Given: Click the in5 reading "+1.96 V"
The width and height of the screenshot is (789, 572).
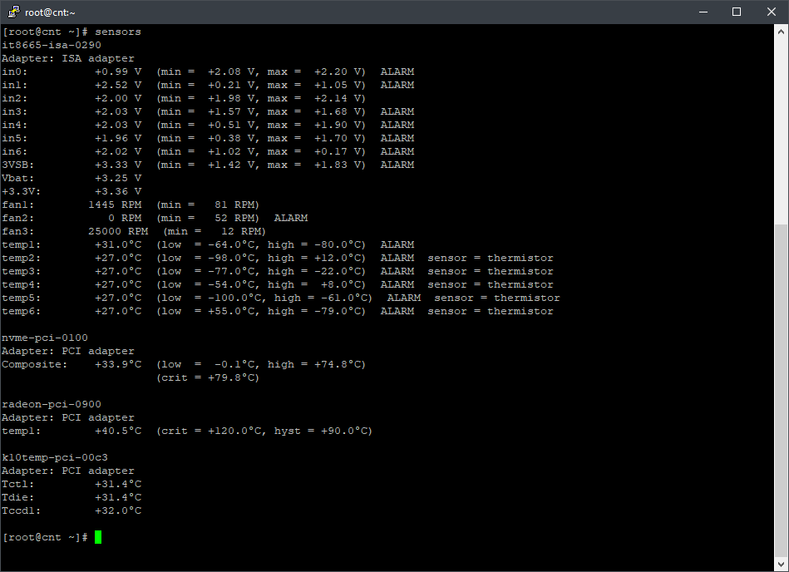Looking at the screenshot, I should pyautogui.click(x=118, y=138).
